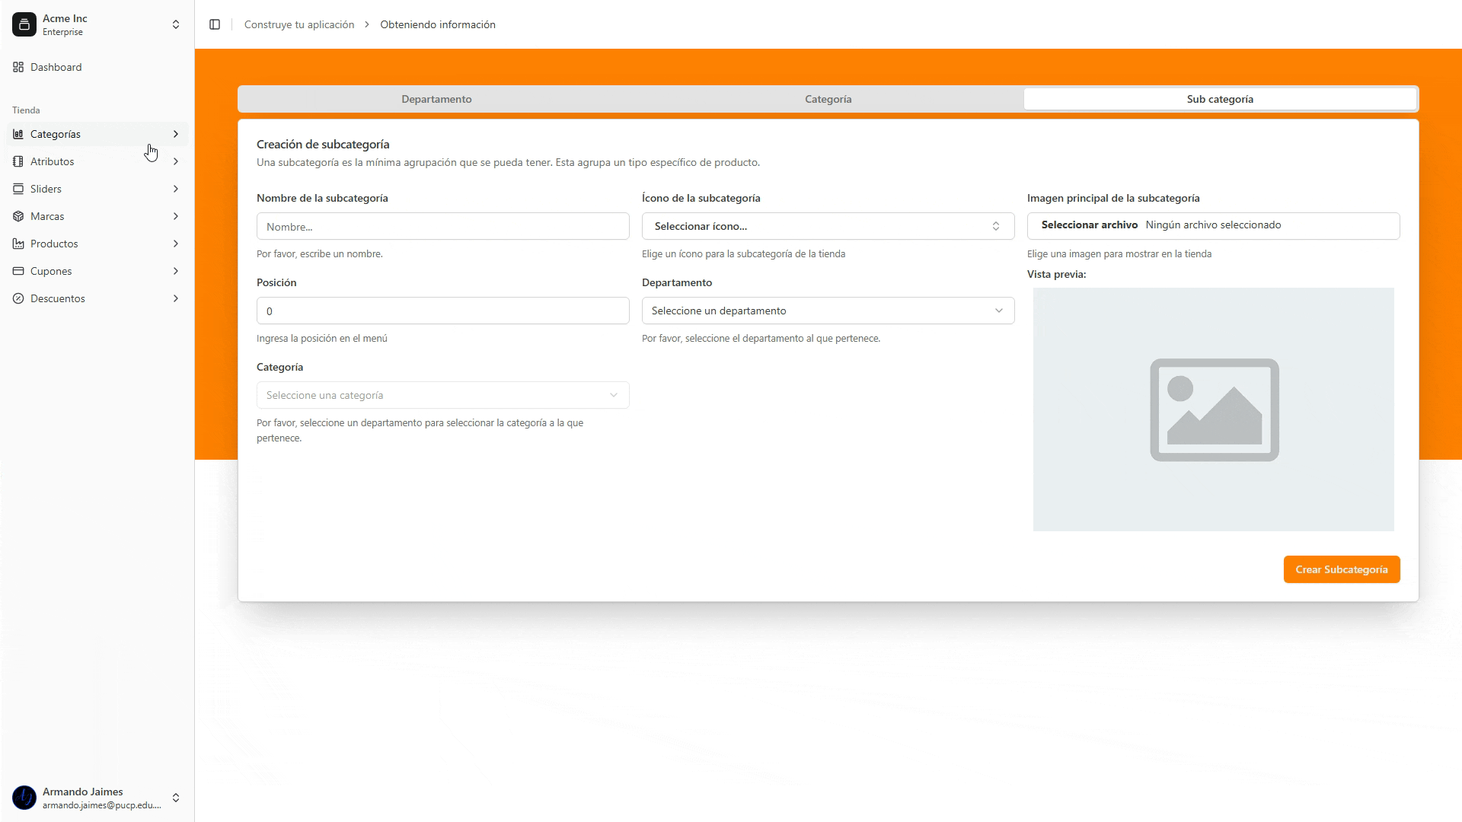Open the Seleccione una categoría dropdown
Screen dimensions: 1462x822
[x=442, y=395]
